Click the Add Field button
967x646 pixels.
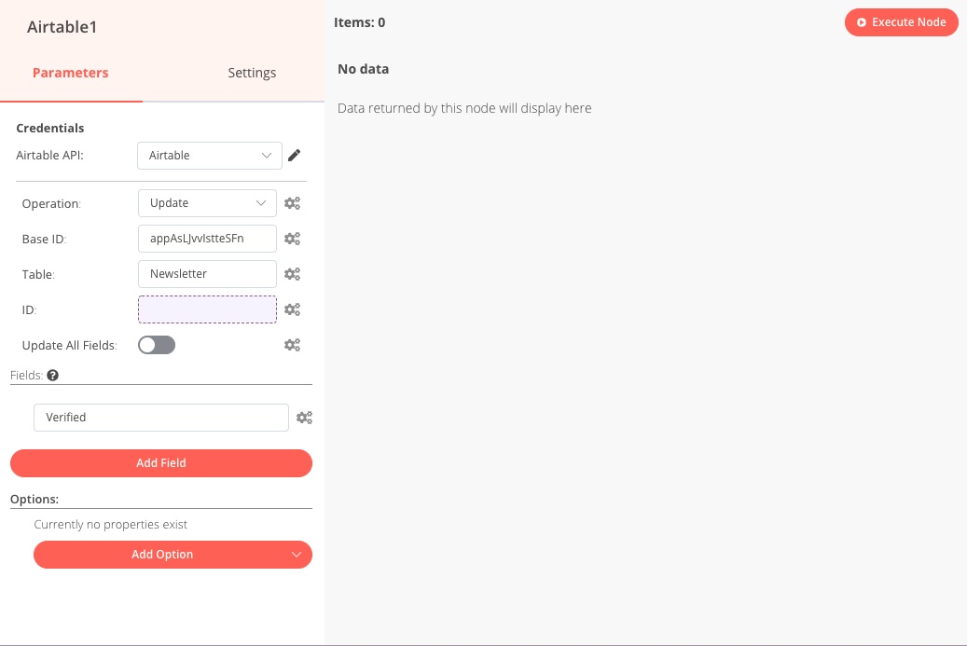coord(161,463)
